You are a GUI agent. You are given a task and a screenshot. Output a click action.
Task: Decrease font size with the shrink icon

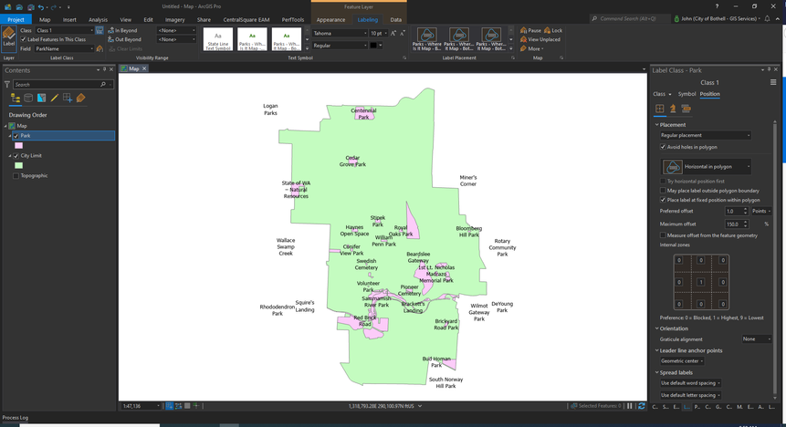point(402,33)
